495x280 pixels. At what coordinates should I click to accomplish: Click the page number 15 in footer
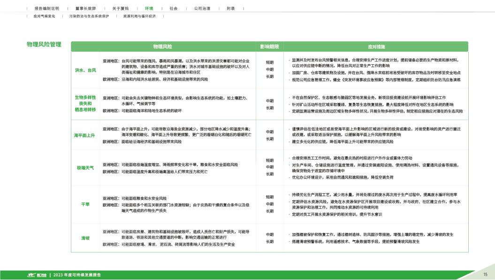click(485, 274)
